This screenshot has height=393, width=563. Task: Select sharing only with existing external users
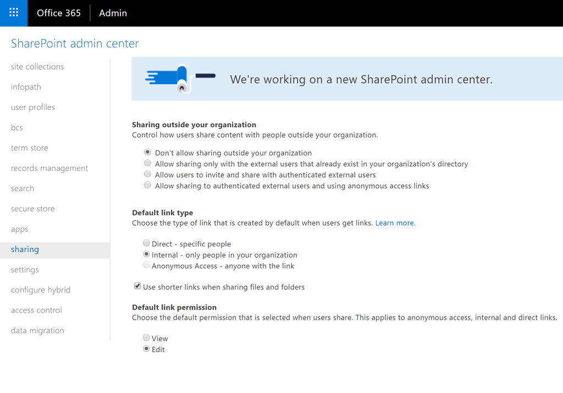(147, 163)
